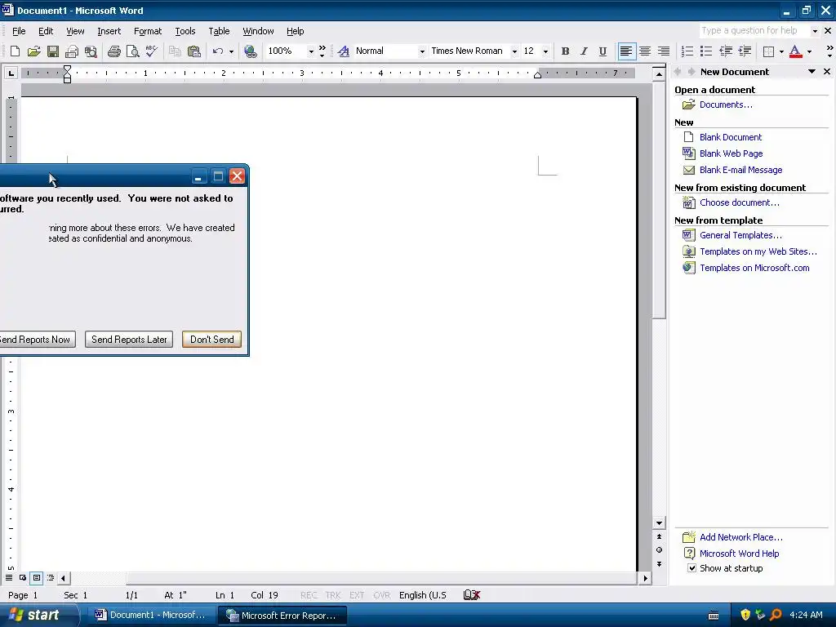Jump to previous page with double-arrow button
This screenshot has height=627, width=836.
point(659,536)
